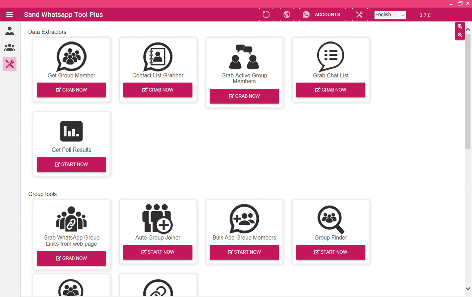The image size is (472, 297).
Task: Click START NOW under Get Poll Results
Action: 71,164
